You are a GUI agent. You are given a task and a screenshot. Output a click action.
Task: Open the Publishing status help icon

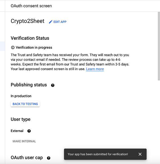53,85
